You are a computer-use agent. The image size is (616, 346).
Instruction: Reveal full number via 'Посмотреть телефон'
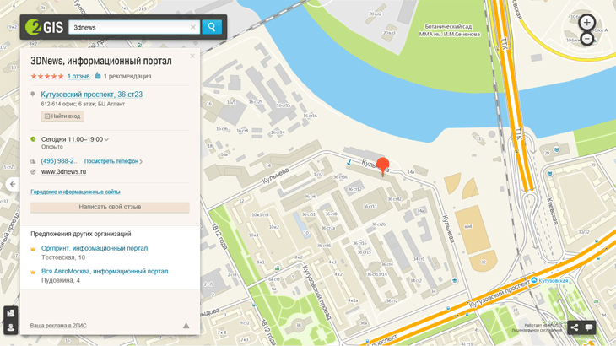coord(112,161)
